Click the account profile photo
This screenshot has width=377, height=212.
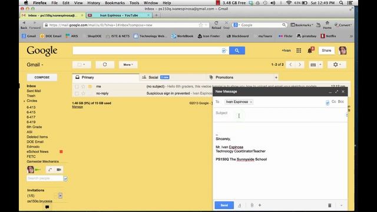tap(343, 51)
